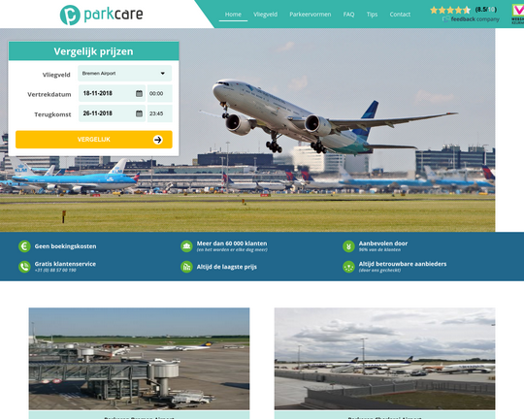Open the feedback company link
This screenshot has height=419, width=524.
[x=472, y=19]
